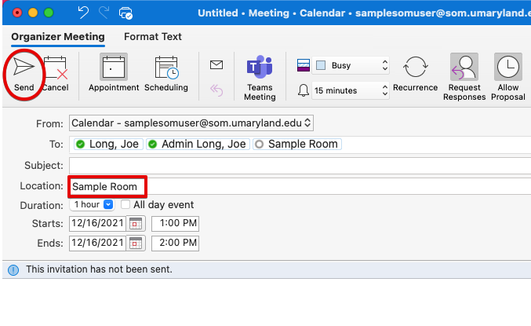
Task: Toggle Request Responses option
Action: [463, 69]
